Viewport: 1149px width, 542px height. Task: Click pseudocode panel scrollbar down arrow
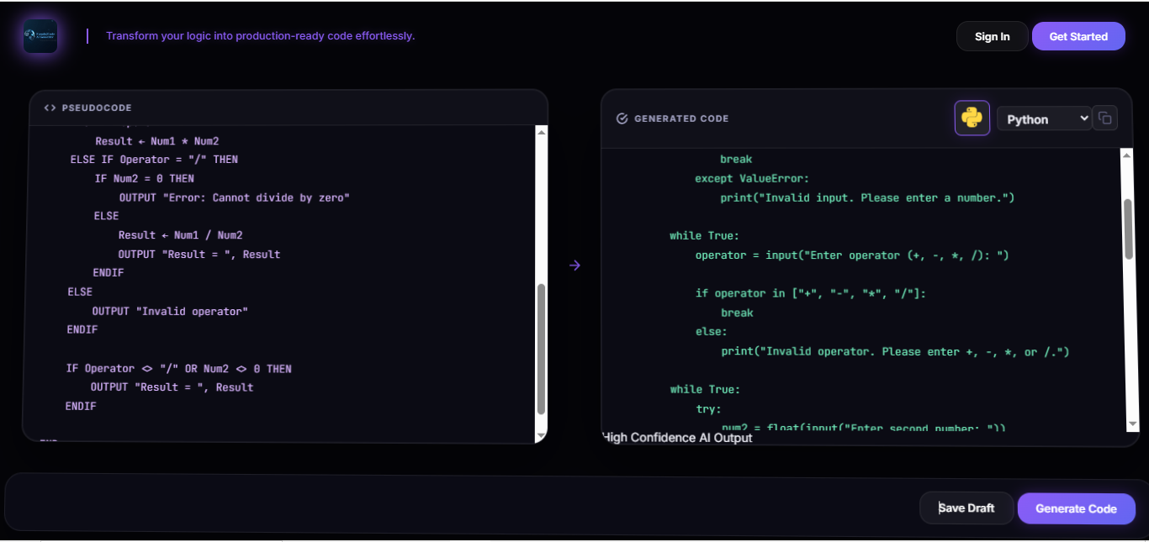point(541,435)
